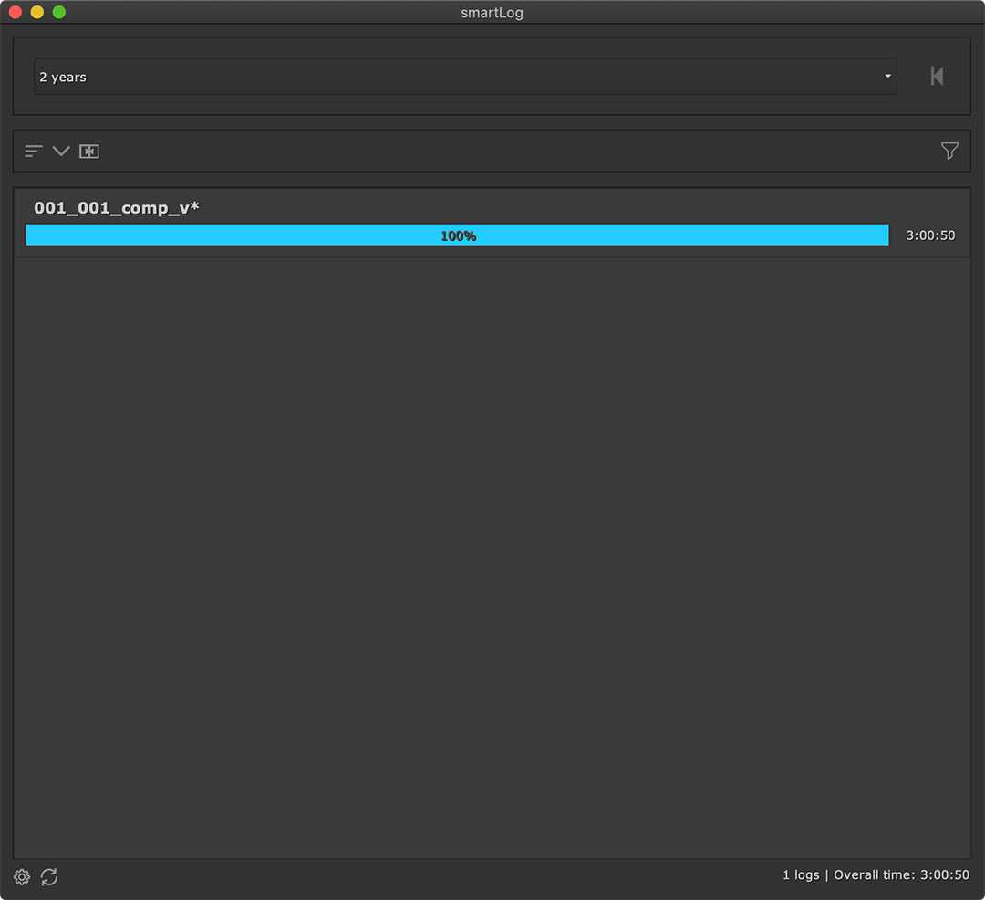The width and height of the screenshot is (985, 900).
Task: Click the "1 logs" count in the status bar
Action: (801, 875)
